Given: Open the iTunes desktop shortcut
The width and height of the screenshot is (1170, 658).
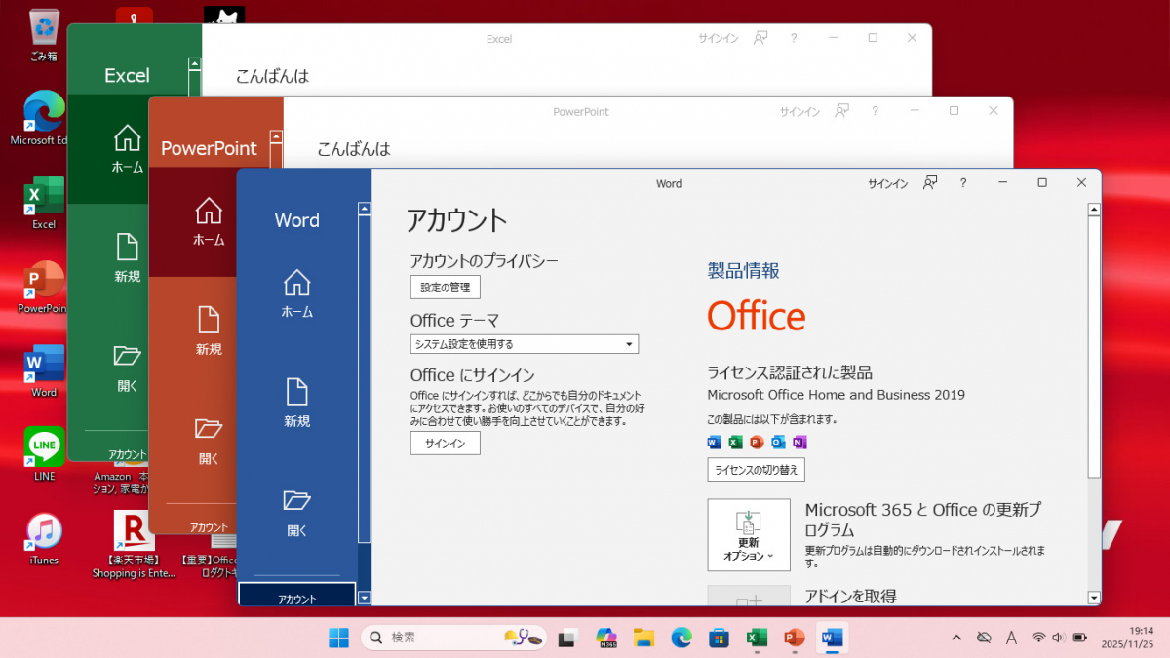Looking at the screenshot, I should click(x=44, y=539).
